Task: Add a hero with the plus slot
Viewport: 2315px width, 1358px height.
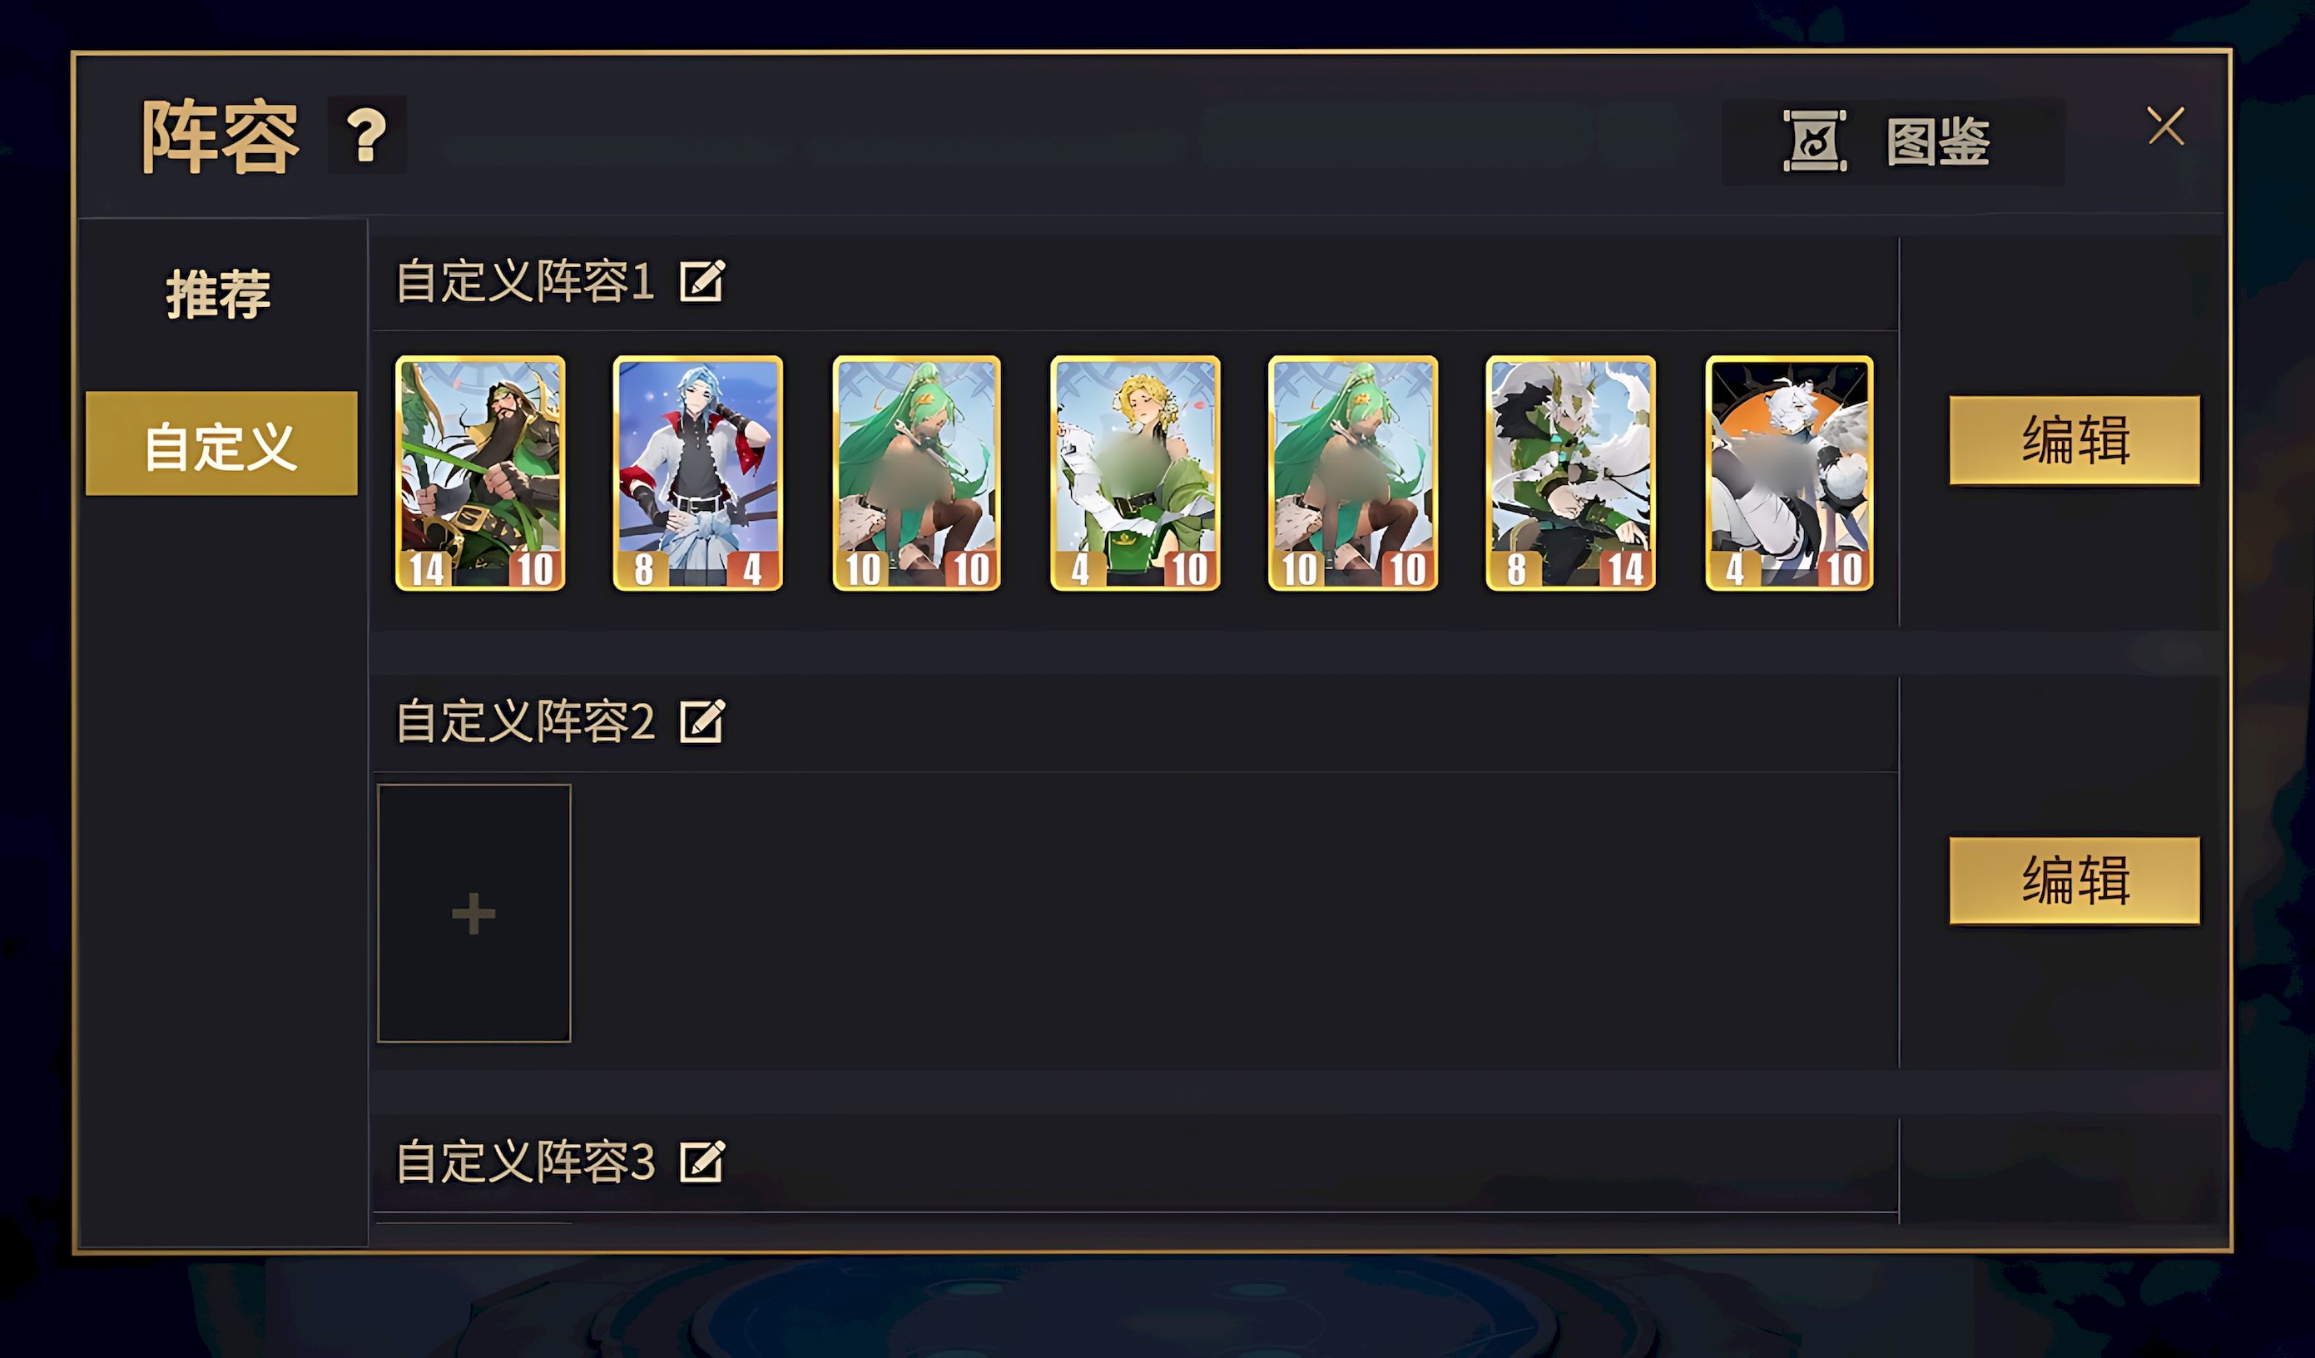Action: coord(474,914)
